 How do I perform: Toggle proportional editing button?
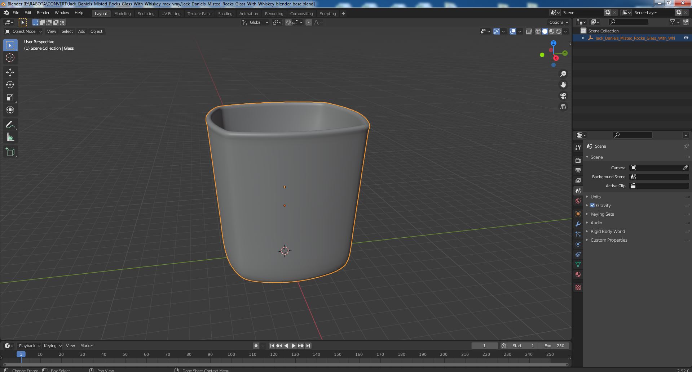[x=309, y=22]
